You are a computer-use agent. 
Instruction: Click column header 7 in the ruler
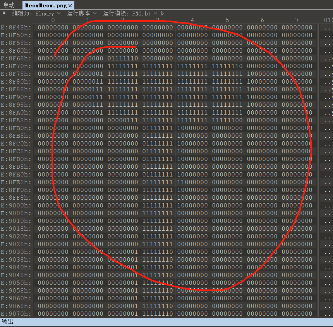click(x=297, y=20)
